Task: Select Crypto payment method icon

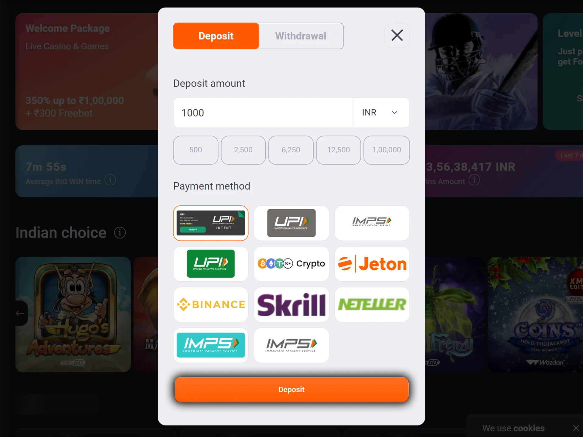Action: pos(291,263)
